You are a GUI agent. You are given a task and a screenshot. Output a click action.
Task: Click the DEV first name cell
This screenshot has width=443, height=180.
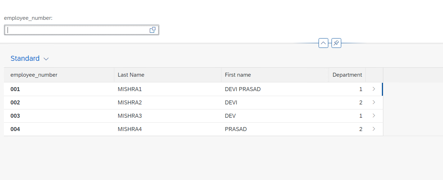(275, 116)
